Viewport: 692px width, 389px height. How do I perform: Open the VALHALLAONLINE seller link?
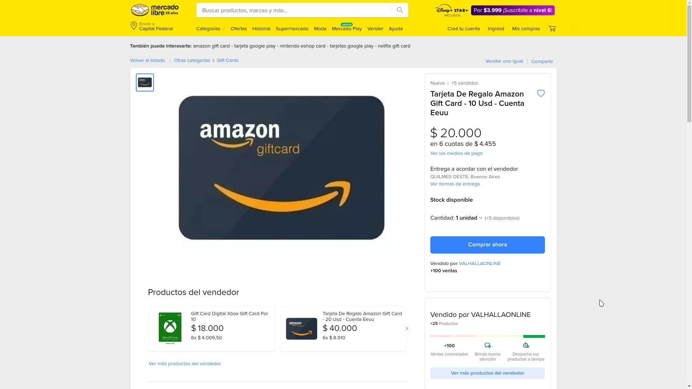coord(480,264)
